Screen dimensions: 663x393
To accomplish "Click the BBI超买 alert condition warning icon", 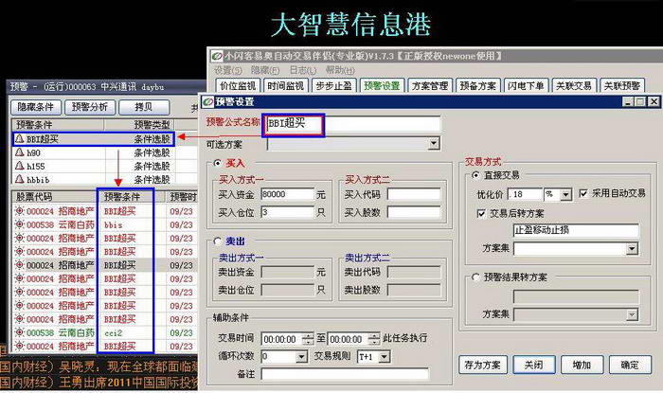I will click(19, 139).
